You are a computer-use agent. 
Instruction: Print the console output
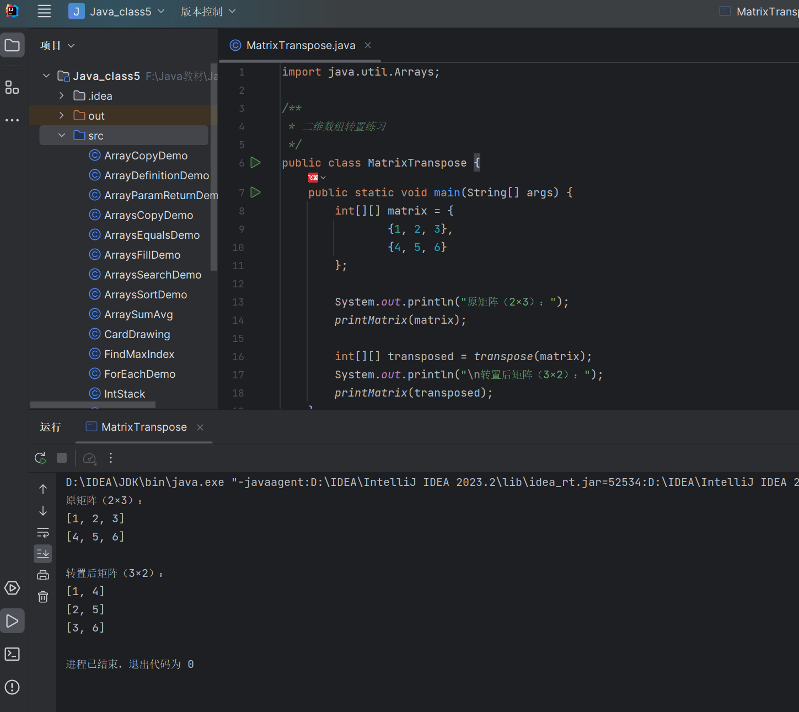point(43,575)
